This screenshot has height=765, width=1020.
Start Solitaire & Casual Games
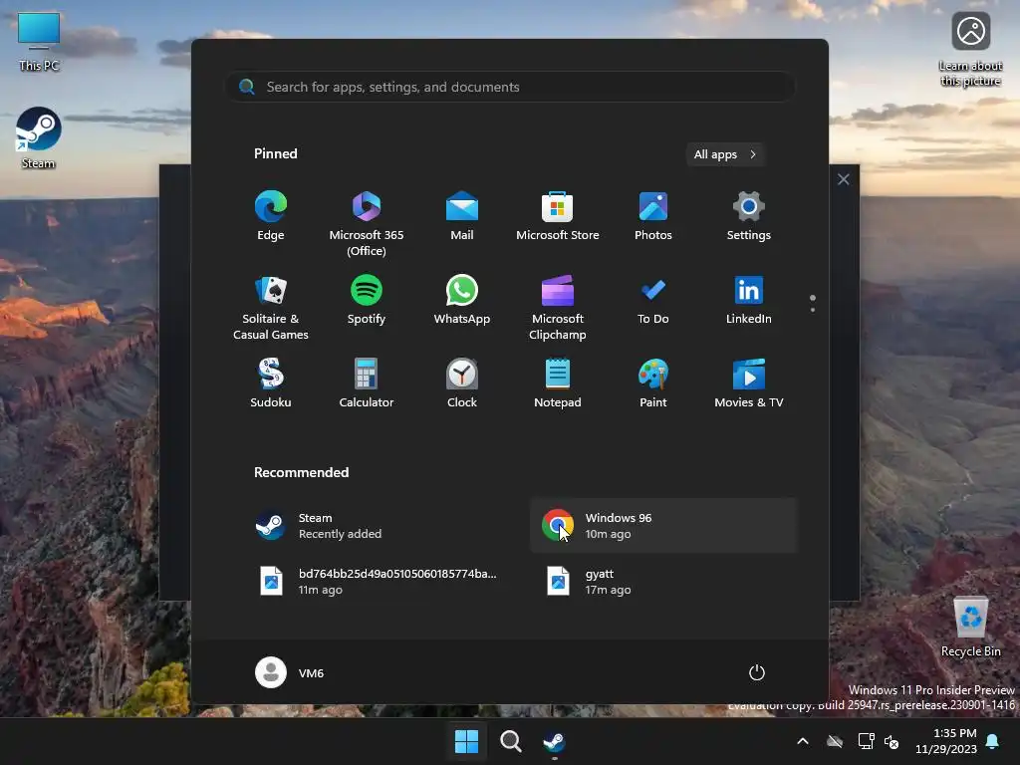coord(271,307)
